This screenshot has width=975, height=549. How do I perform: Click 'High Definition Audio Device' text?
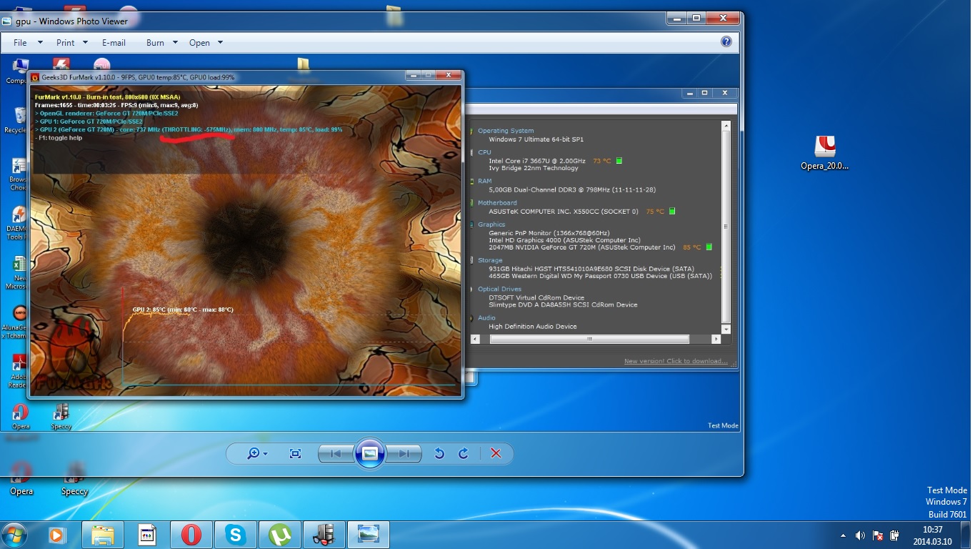pyautogui.click(x=533, y=327)
